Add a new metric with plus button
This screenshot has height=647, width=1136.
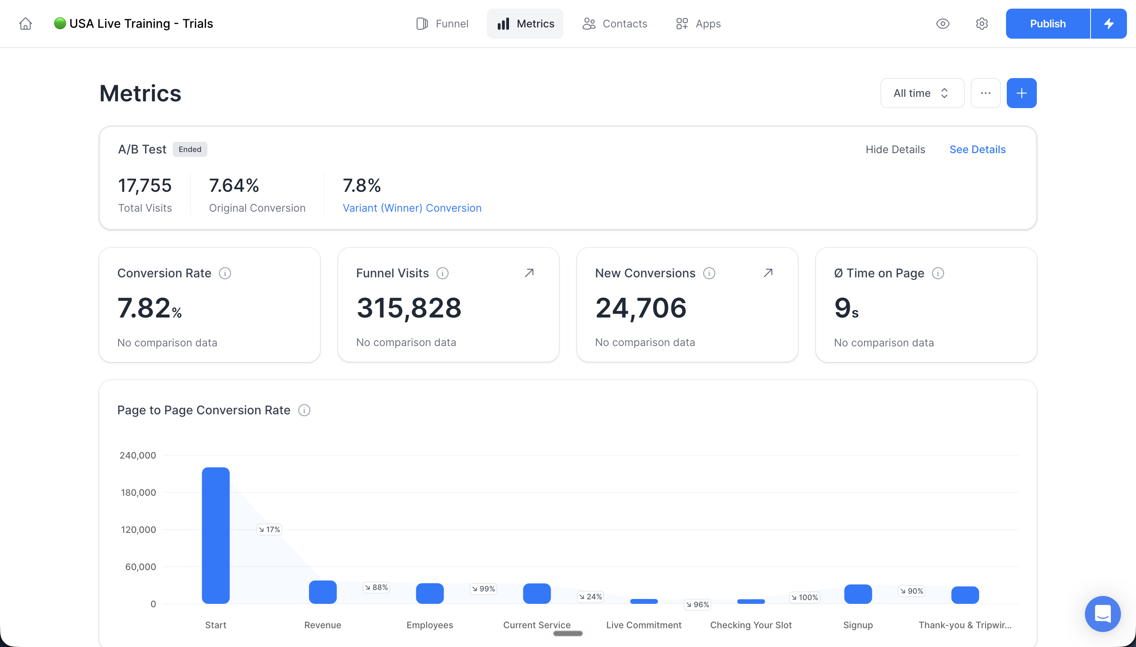click(x=1021, y=93)
